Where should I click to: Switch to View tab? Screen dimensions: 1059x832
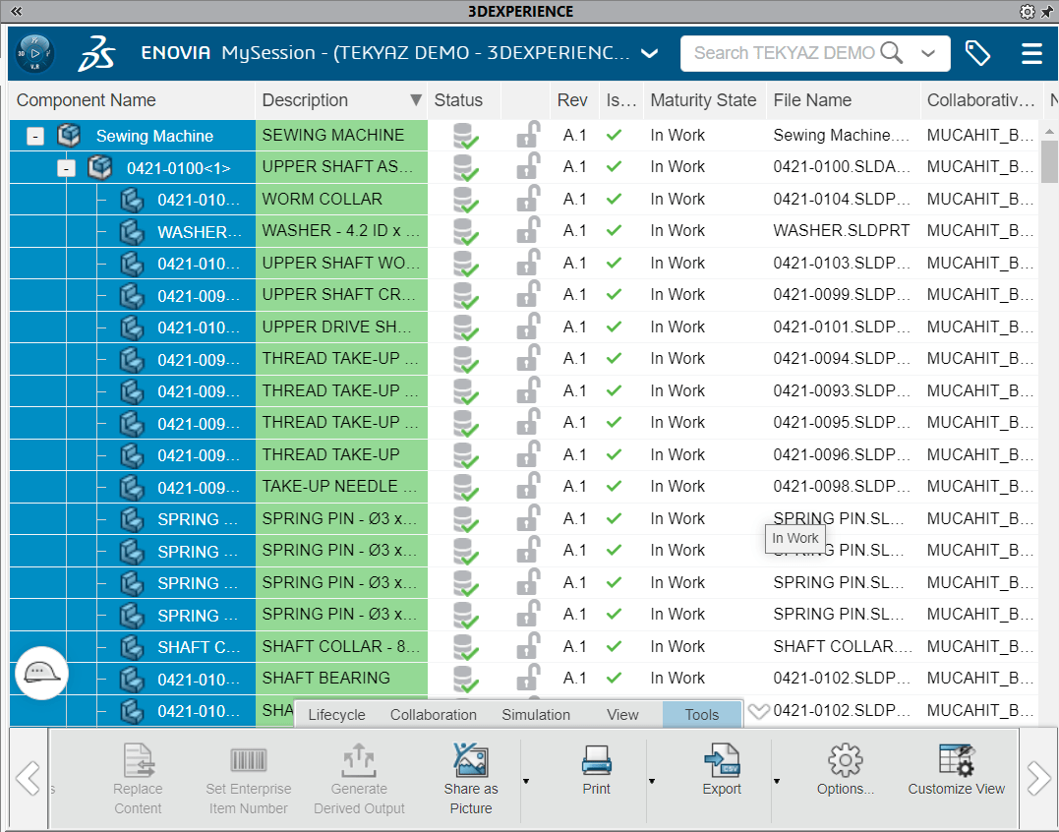pyautogui.click(x=622, y=715)
